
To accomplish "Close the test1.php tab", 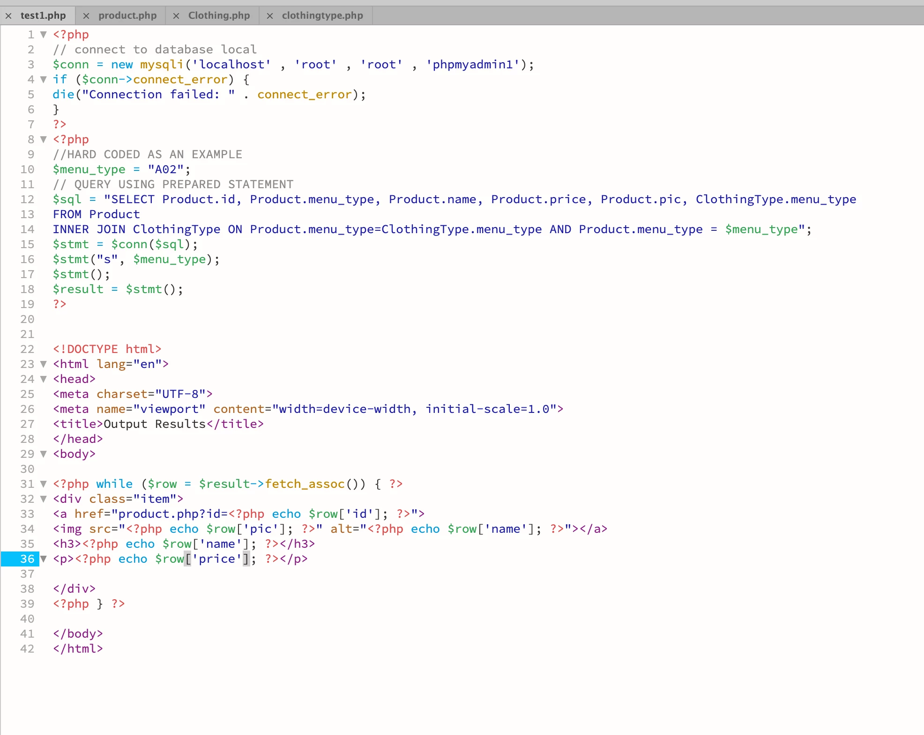I will 8,16.
